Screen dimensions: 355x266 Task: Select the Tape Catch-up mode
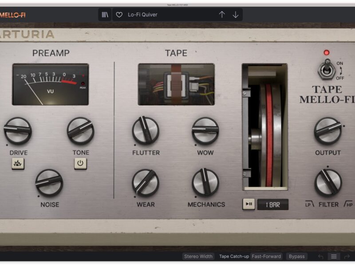tap(234, 256)
